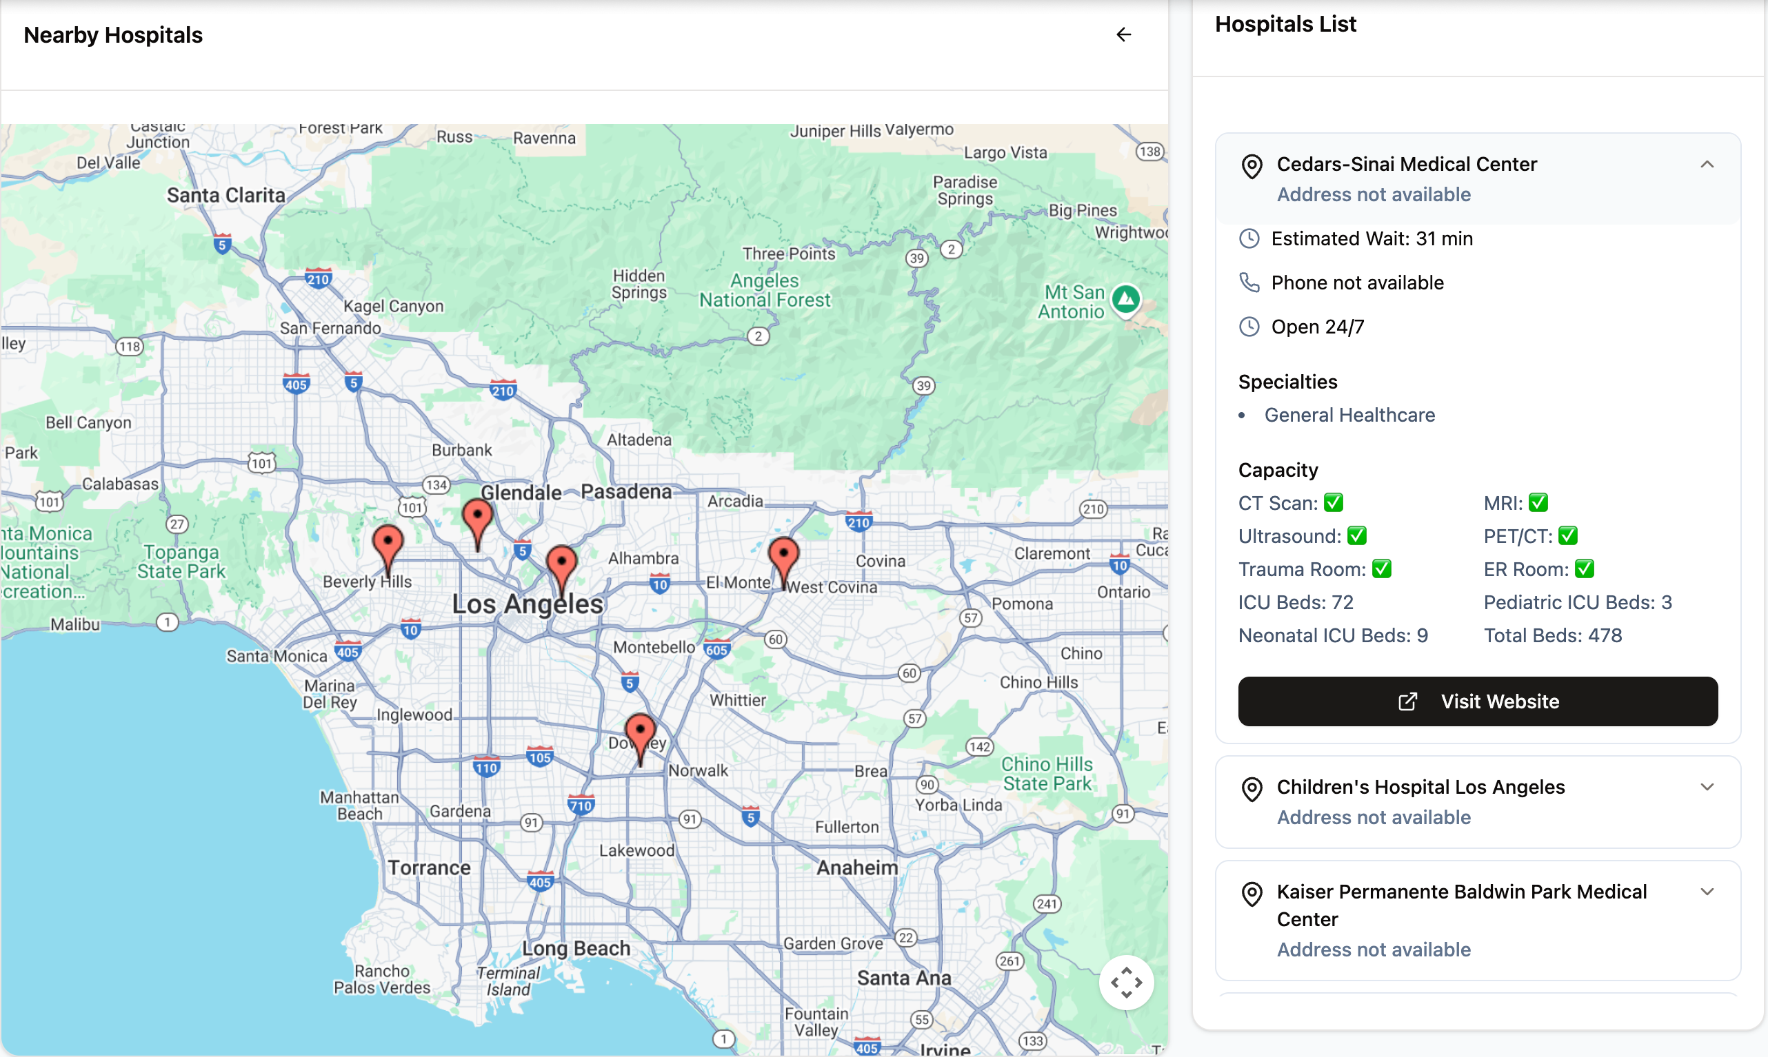Click the Trauma Room green checkbox

(1381, 569)
